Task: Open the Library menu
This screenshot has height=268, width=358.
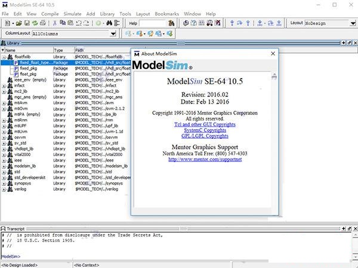Action: (x=107, y=14)
